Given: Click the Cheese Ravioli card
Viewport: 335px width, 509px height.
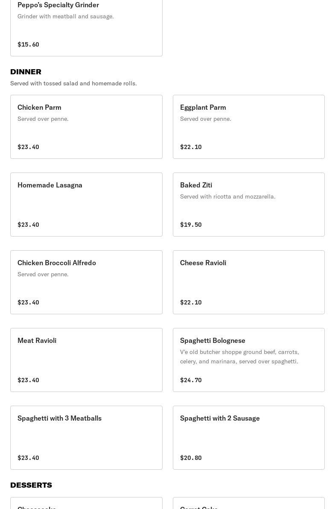Looking at the screenshot, I should pos(248,282).
